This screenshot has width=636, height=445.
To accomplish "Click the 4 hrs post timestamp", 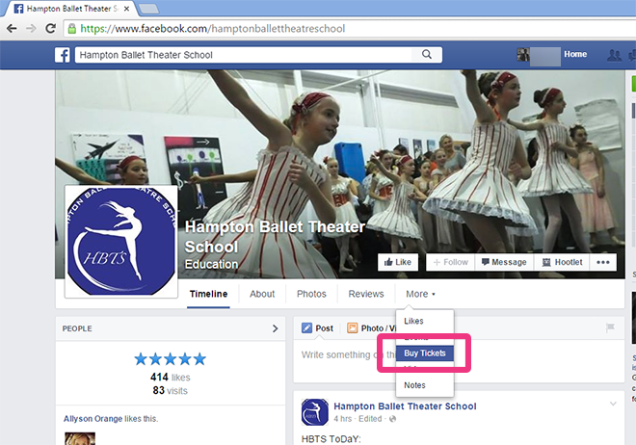I will tap(342, 419).
